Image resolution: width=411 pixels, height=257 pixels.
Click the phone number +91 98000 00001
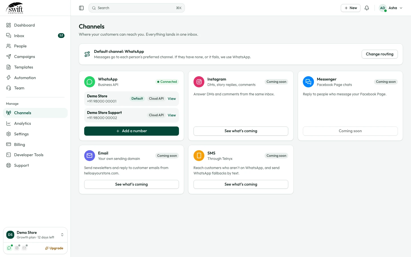coord(102,101)
